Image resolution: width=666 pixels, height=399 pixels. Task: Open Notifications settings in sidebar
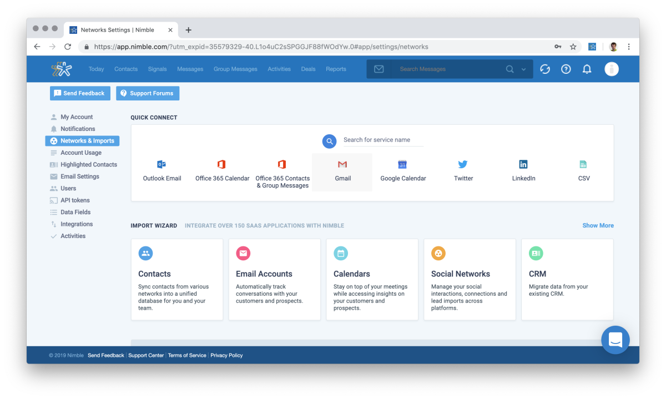tap(78, 129)
